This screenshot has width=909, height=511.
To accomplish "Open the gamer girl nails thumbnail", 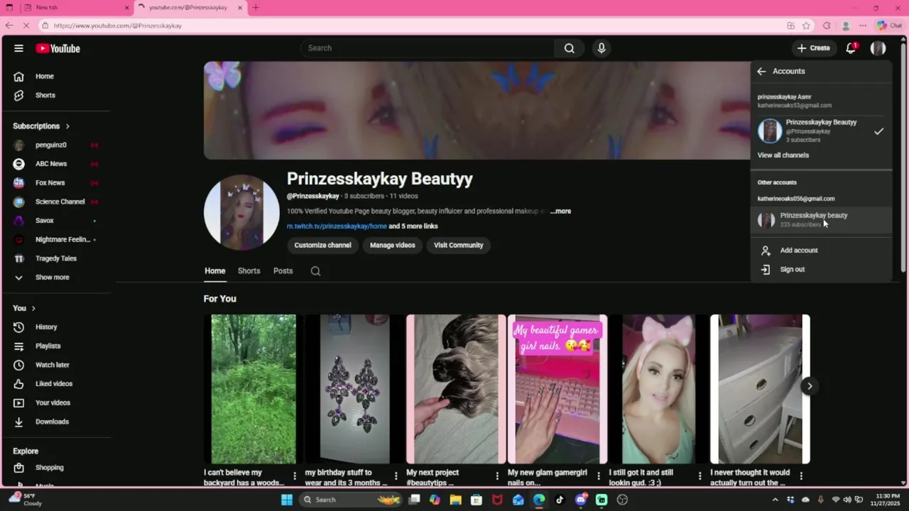I will (x=557, y=389).
